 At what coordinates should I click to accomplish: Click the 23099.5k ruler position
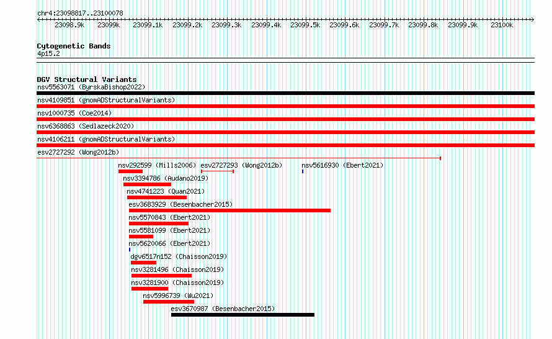(x=305, y=25)
